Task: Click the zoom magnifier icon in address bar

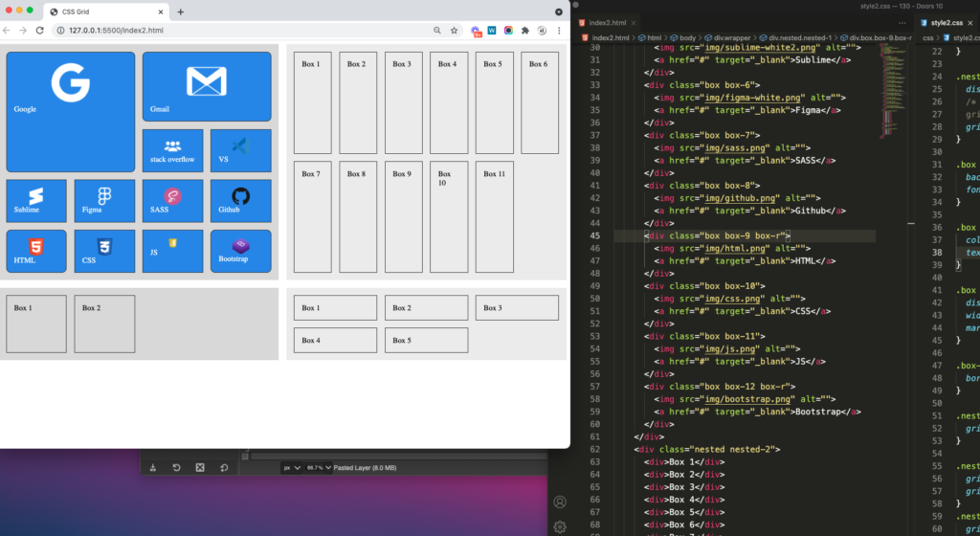Action: tap(436, 30)
